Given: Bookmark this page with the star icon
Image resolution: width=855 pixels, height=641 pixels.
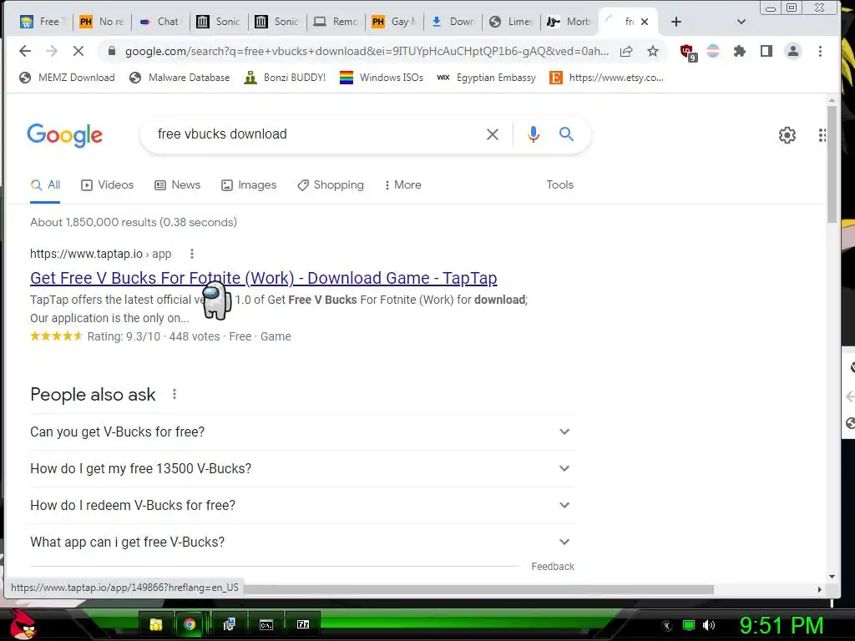Looking at the screenshot, I should point(653,51).
